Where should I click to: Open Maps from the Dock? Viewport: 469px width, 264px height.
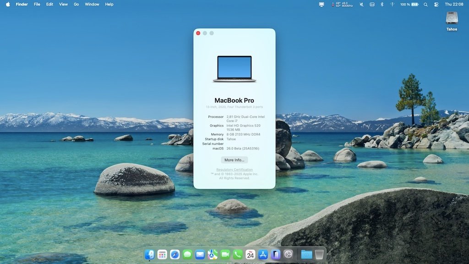pos(213,254)
